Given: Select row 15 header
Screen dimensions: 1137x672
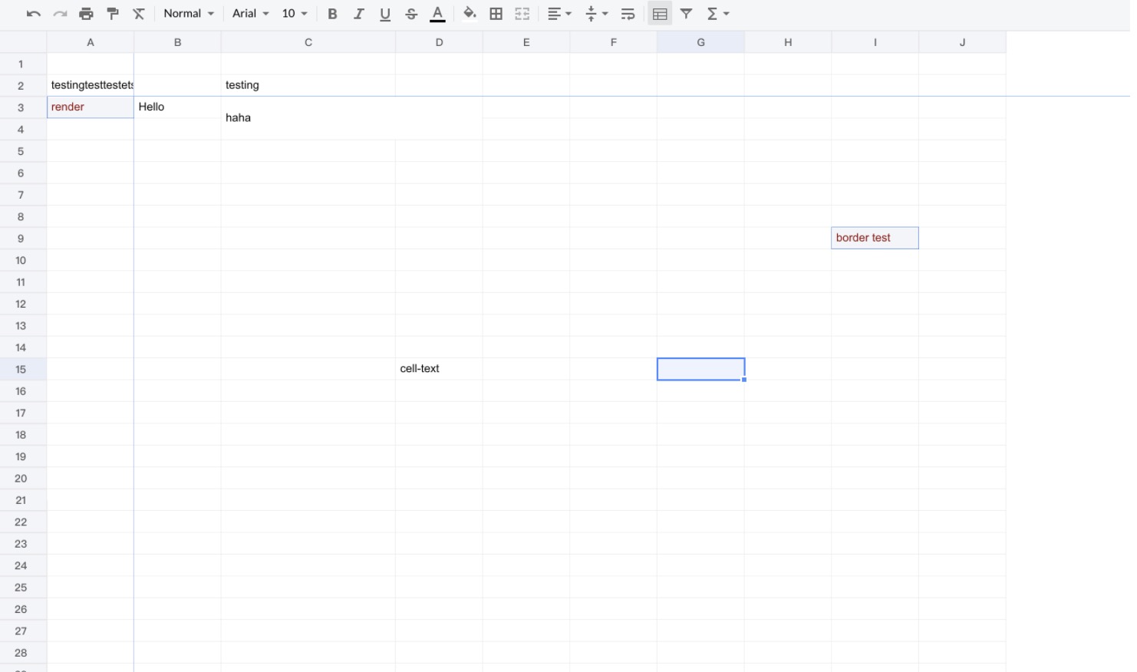Looking at the screenshot, I should pos(23,369).
